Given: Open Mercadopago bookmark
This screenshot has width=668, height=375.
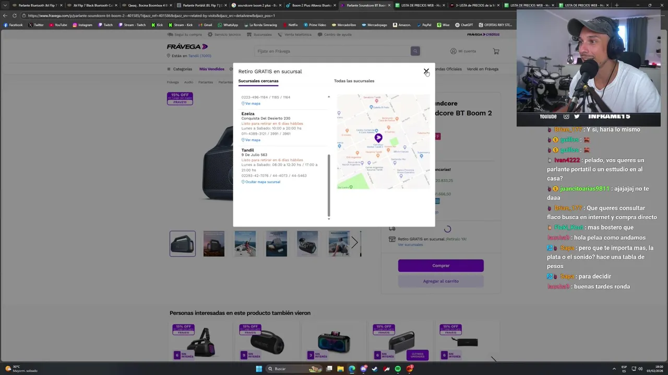Looking at the screenshot, I should [374, 24].
